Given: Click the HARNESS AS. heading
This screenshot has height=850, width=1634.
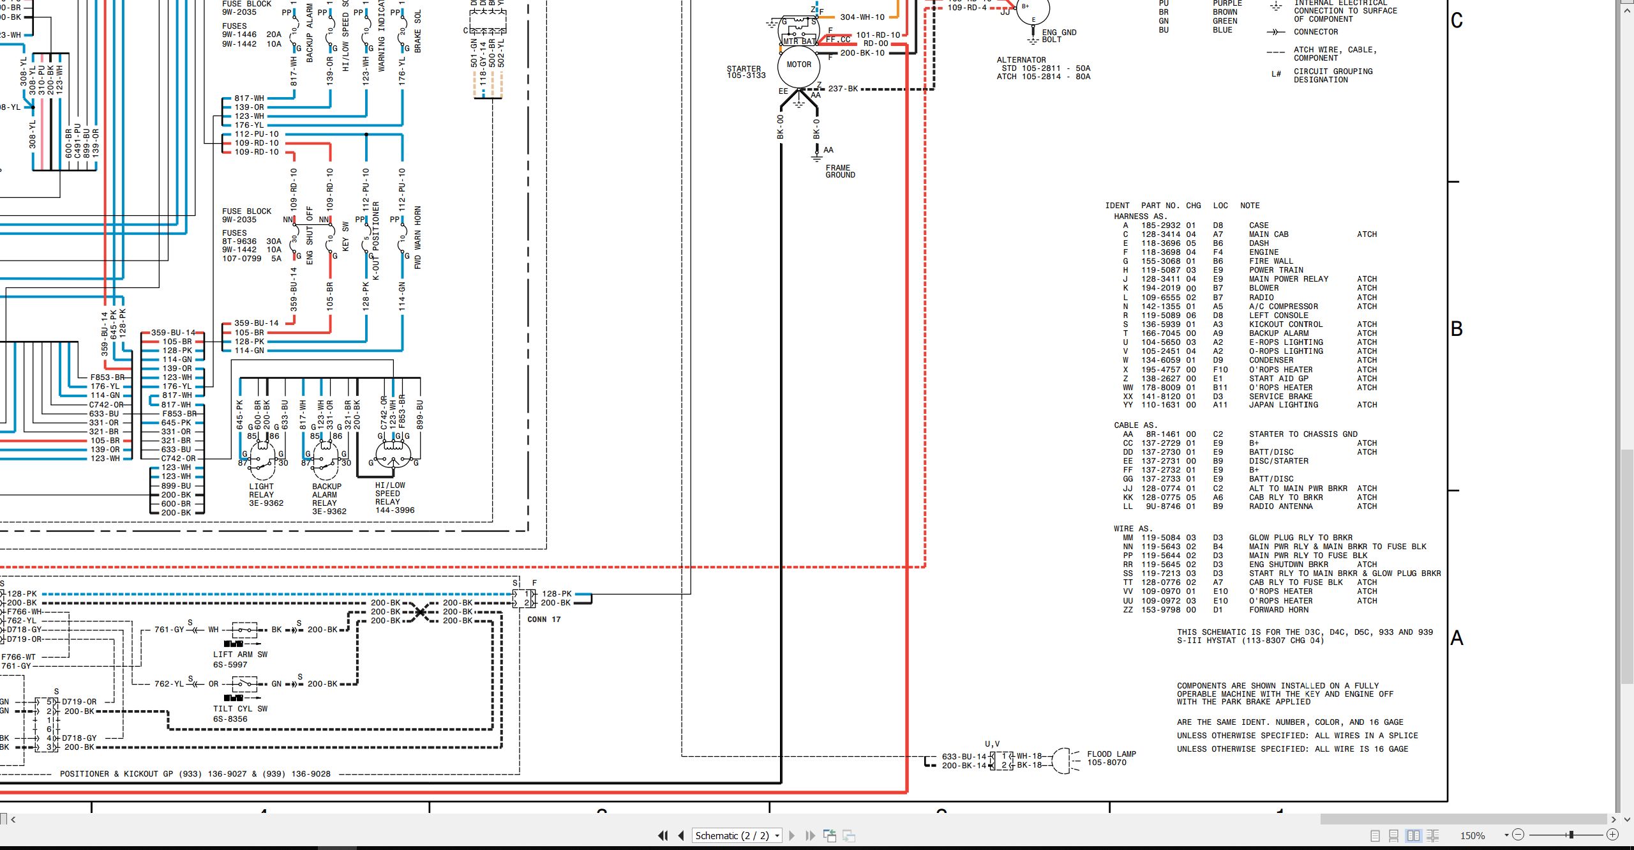Looking at the screenshot, I should 1141,216.
